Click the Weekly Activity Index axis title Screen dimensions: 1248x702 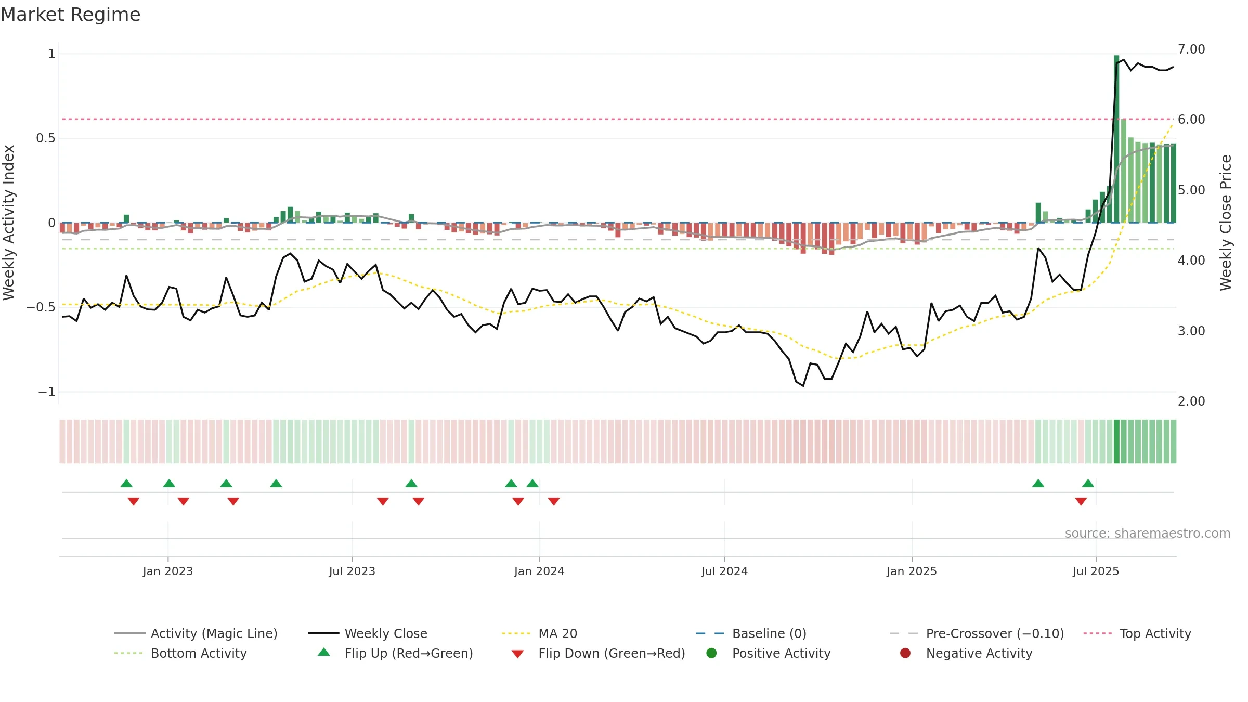[9, 223]
